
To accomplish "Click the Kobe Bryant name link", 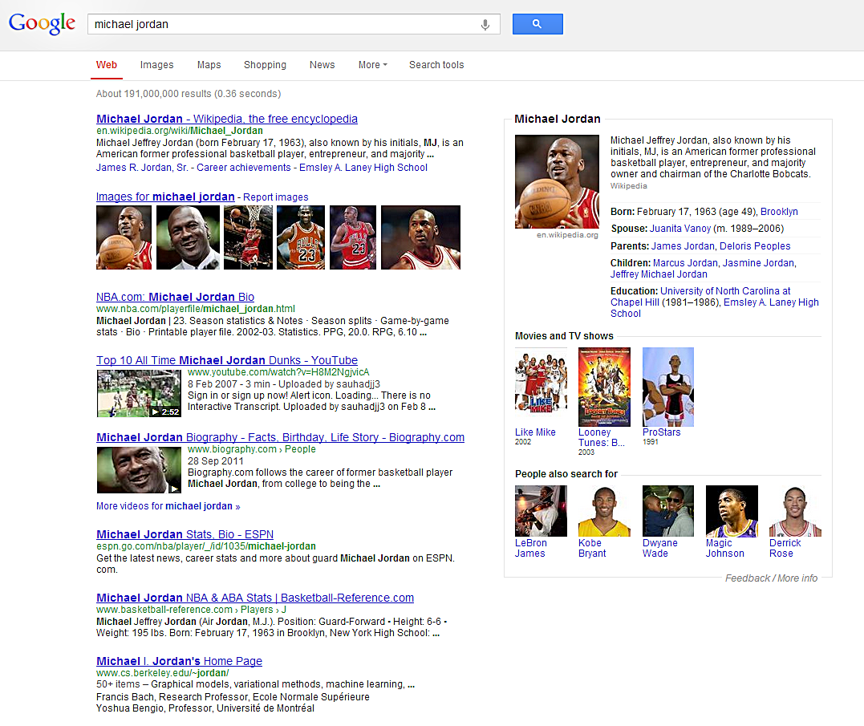I will pos(592,548).
